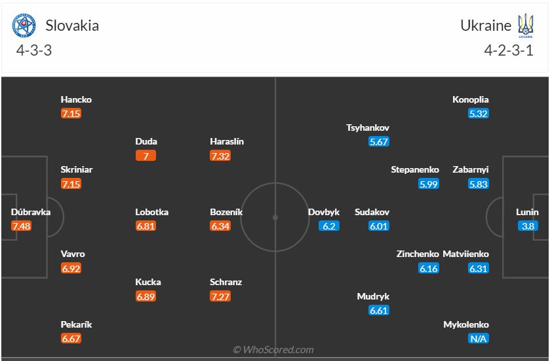The height and width of the screenshot is (361, 550).
Task: Select Lunin's 3.8 rating badge
Action: pyautogui.click(x=527, y=226)
